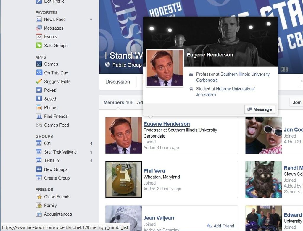303x231 pixels.
Task: Click the Sale Groups tag icon
Action: 39,45
